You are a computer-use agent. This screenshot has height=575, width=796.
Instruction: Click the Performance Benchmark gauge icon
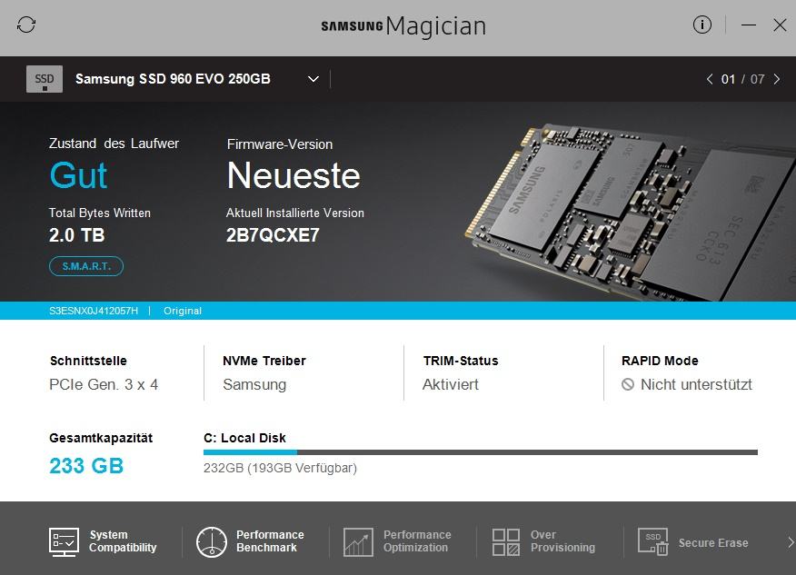point(211,542)
